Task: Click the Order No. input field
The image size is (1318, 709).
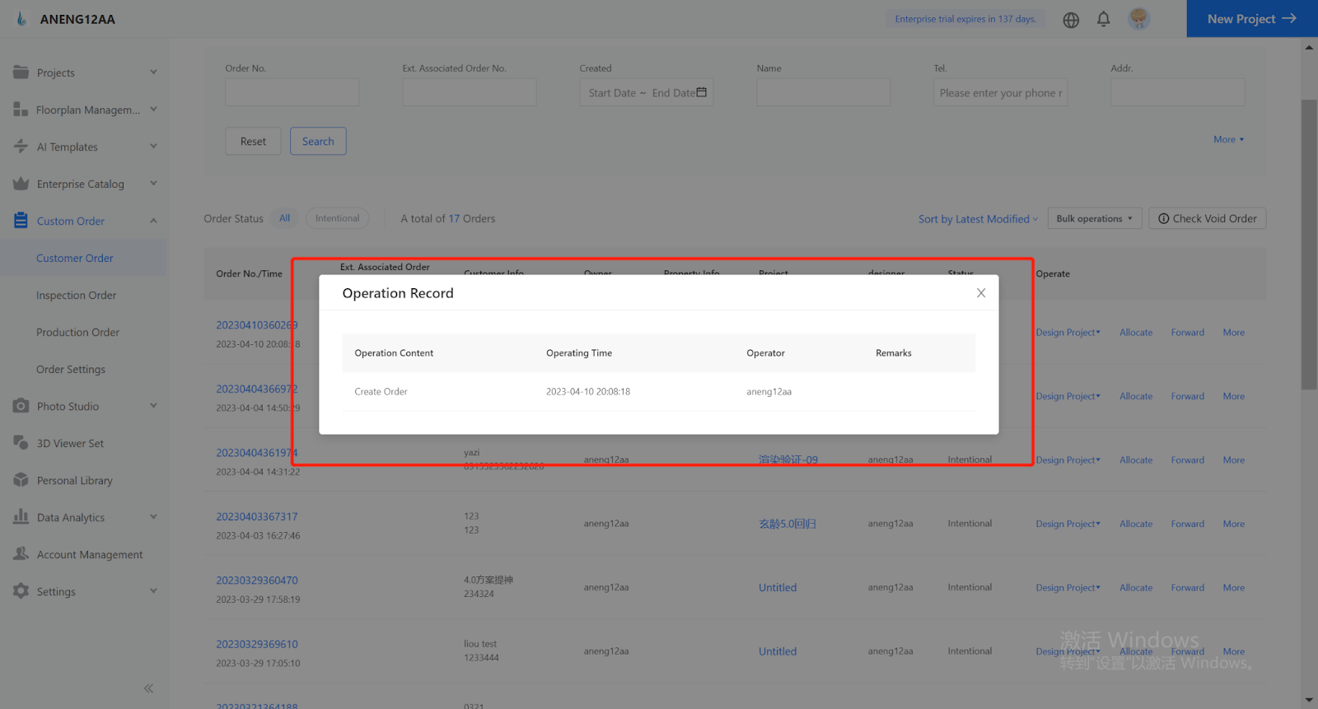Action: [x=292, y=92]
